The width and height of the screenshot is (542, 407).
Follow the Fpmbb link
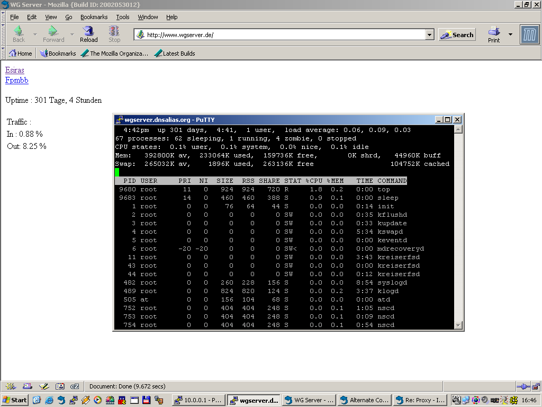click(16, 81)
